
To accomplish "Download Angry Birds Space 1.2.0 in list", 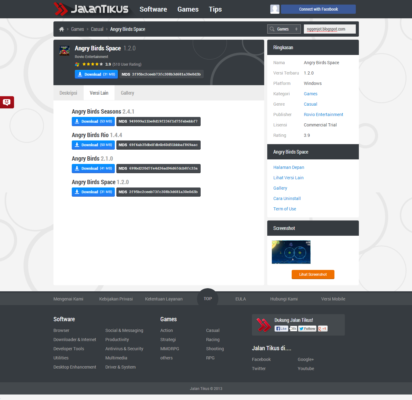I will click(x=93, y=192).
